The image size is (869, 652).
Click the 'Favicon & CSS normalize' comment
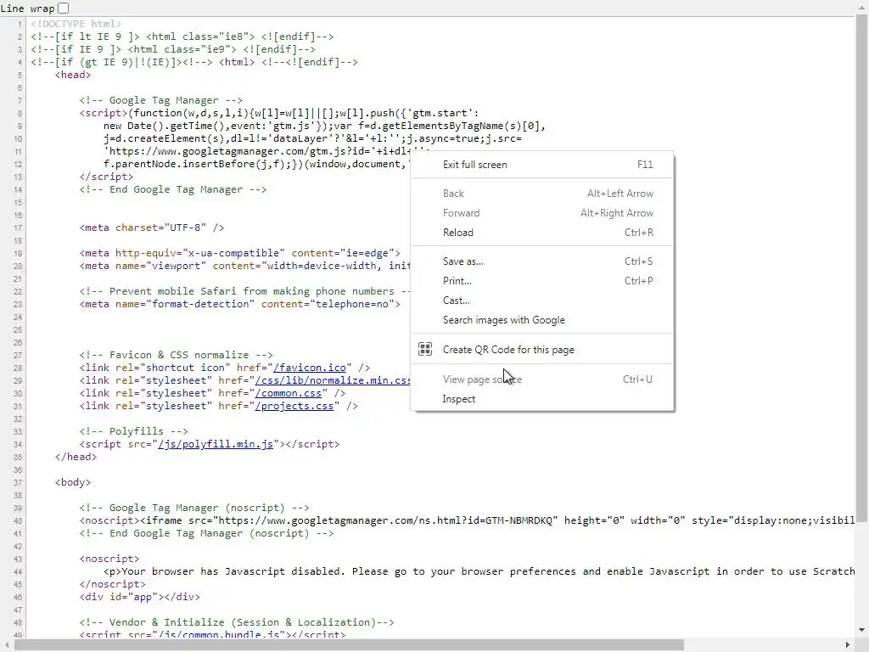point(177,355)
